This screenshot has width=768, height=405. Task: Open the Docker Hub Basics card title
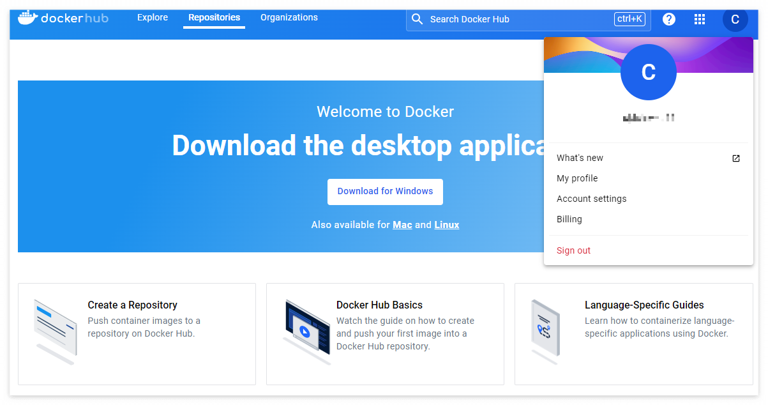(x=379, y=305)
